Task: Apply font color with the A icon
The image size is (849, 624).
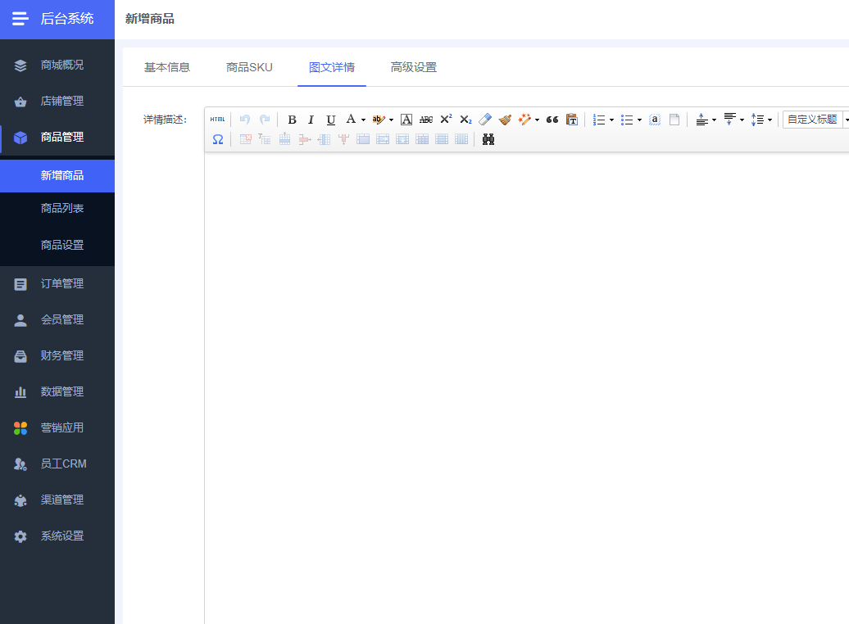Action: pos(351,120)
